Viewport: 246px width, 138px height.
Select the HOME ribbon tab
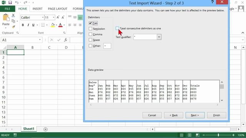tap(23, 9)
